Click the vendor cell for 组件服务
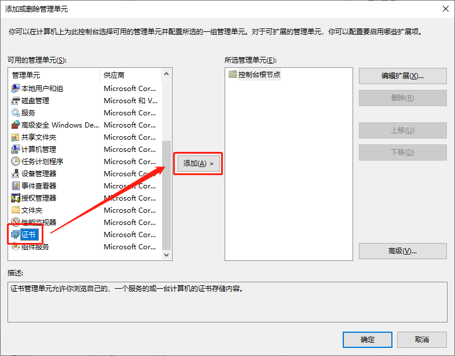The width and height of the screenshot is (455, 356). click(130, 247)
